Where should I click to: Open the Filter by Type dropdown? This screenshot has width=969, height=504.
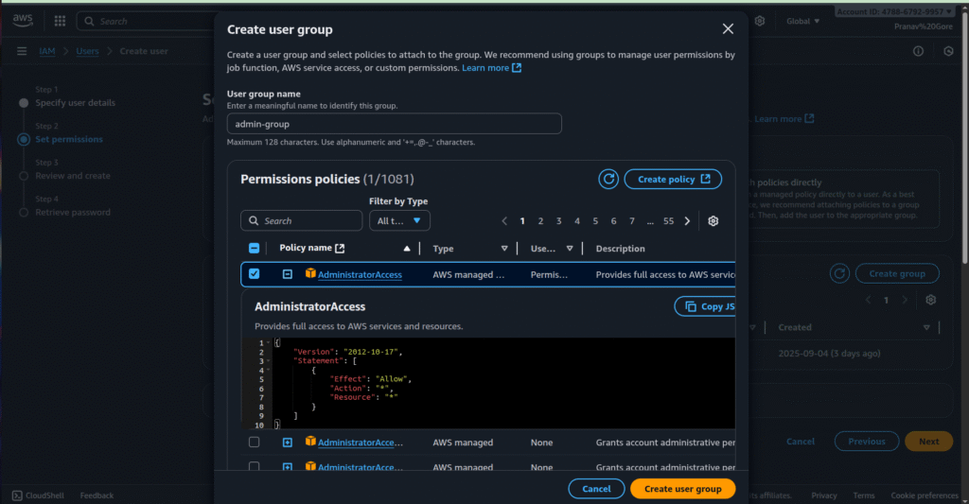point(400,220)
